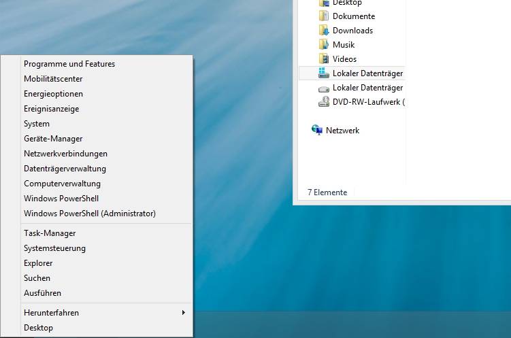
Task: Click the Videos folder icon in Explorer
Action: pyautogui.click(x=324, y=59)
